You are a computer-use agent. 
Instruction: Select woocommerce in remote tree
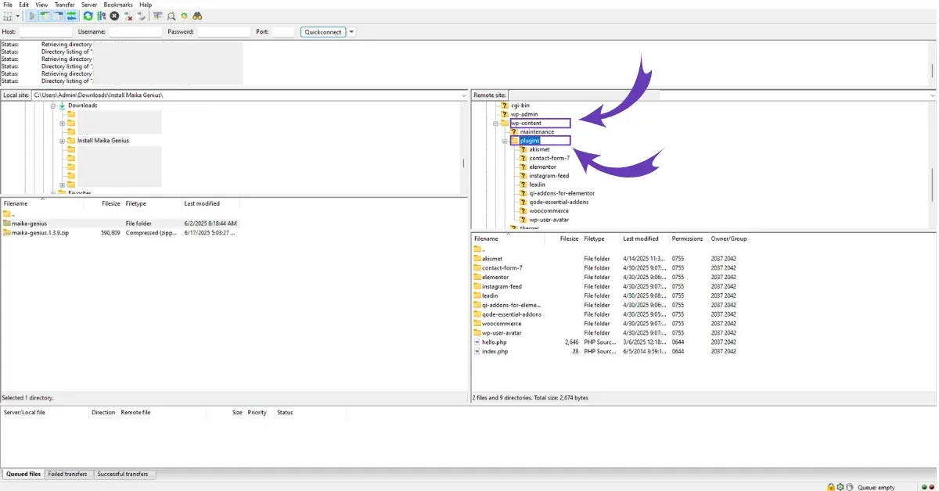[x=549, y=211]
